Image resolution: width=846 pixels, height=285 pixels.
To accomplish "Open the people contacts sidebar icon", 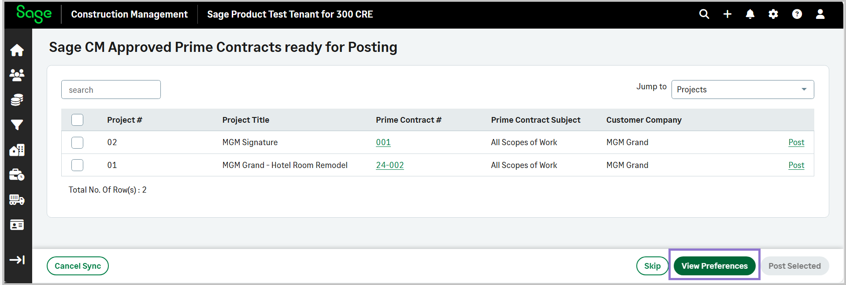I will click(17, 75).
